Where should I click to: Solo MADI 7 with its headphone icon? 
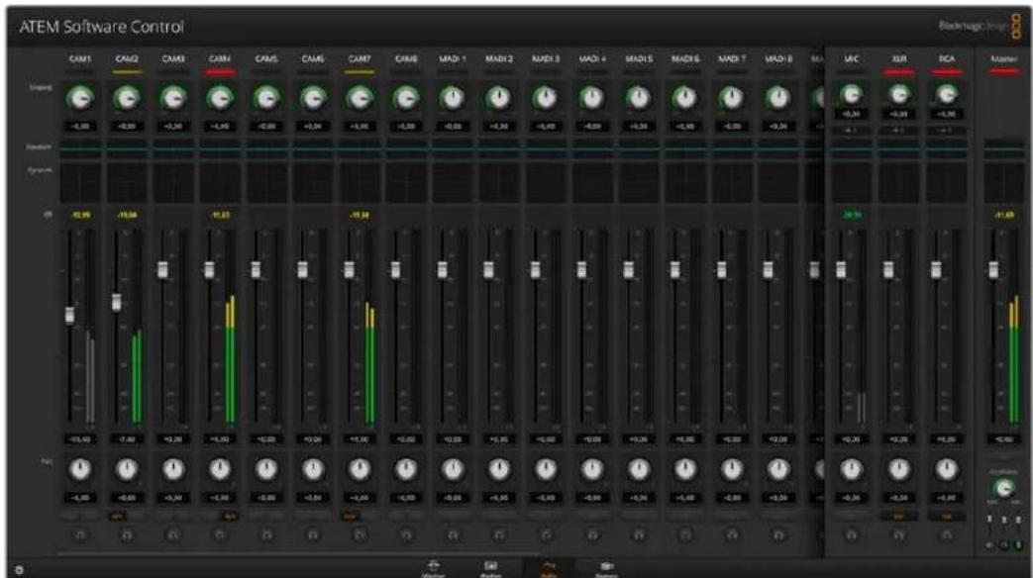[x=732, y=535]
